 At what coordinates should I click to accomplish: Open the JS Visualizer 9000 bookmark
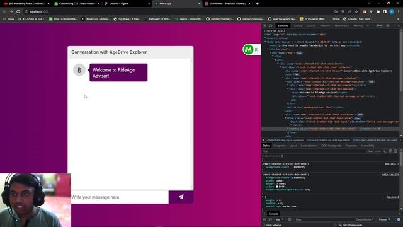pos(312,19)
